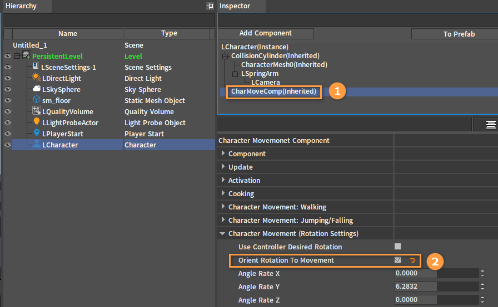
Task: Select the LCamera component
Action: pyautogui.click(x=266, y=82)
